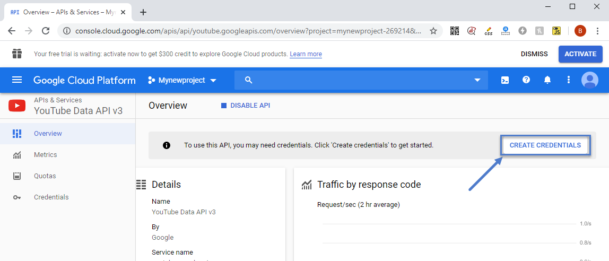609x261 pixels.
Task: Click the lightning bolt extension icon
Action: (x=523, y=31)
